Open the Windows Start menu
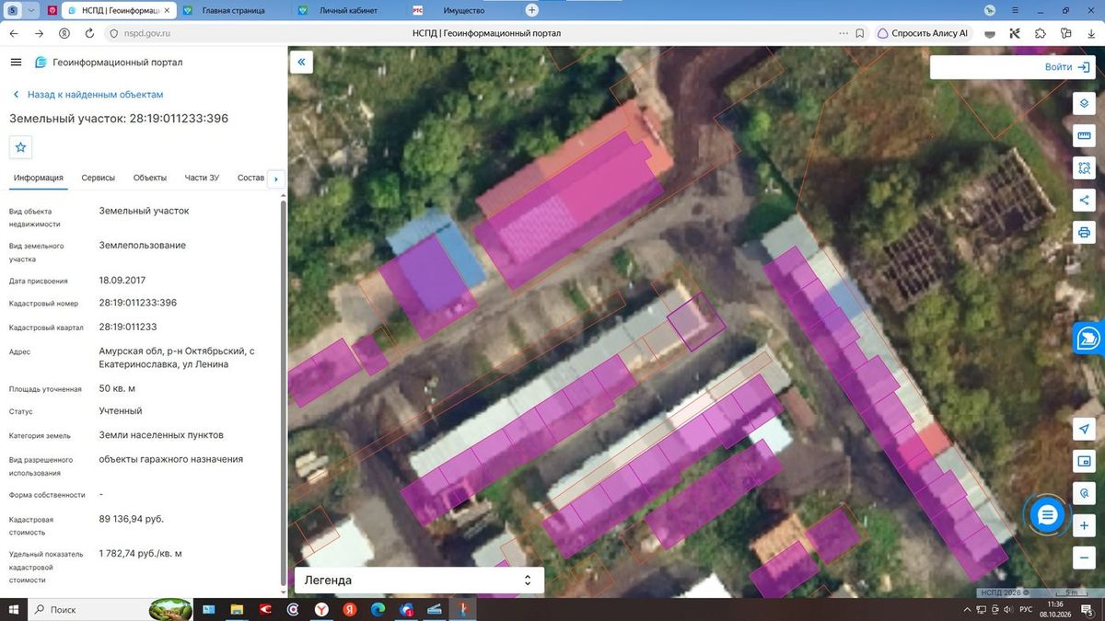Screen dimensions: 1105x621 click(x=13, y=609)
